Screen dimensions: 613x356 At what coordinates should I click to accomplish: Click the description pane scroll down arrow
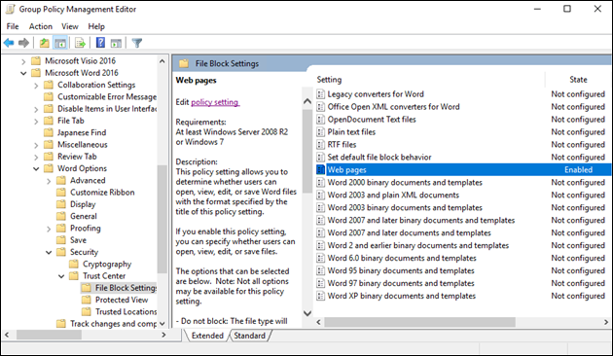pyautogui.click(x=307, y=313)
